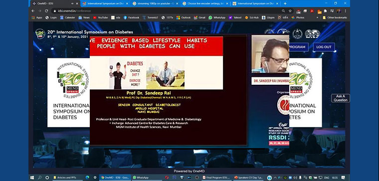This screenshot has height=181, width=379.
Task: Open the WhatsApp bookmark
Action: (217, 17)
